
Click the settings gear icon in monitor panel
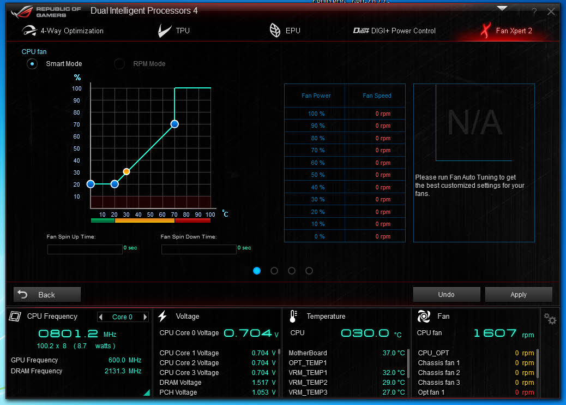tap(550, 319)
